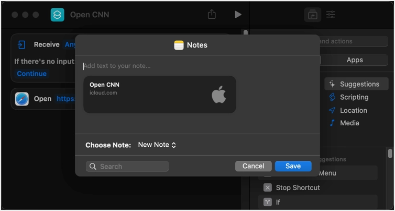Image resolution: width=395 pixels, height=211 pixels.
Task: Click the Save button
Action: (293, 166)
